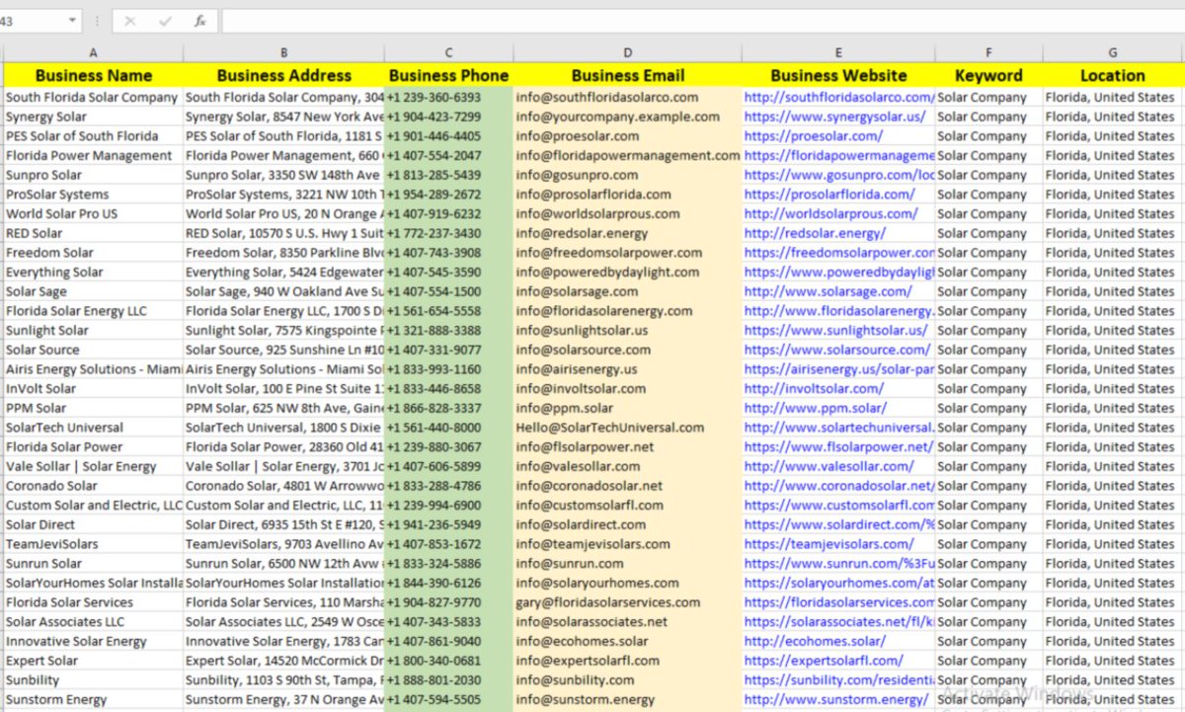The width and height of the screenshot is (1185, 712).
Task: Open the Insert Function fx icon
Action: [x=199, y=21]
